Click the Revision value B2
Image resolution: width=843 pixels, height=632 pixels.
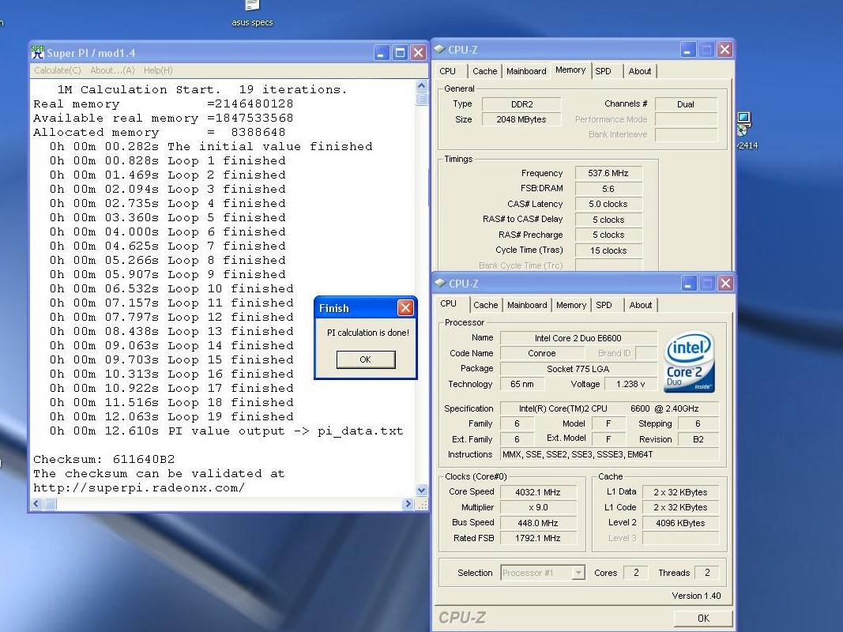click(x=698, y=439)
